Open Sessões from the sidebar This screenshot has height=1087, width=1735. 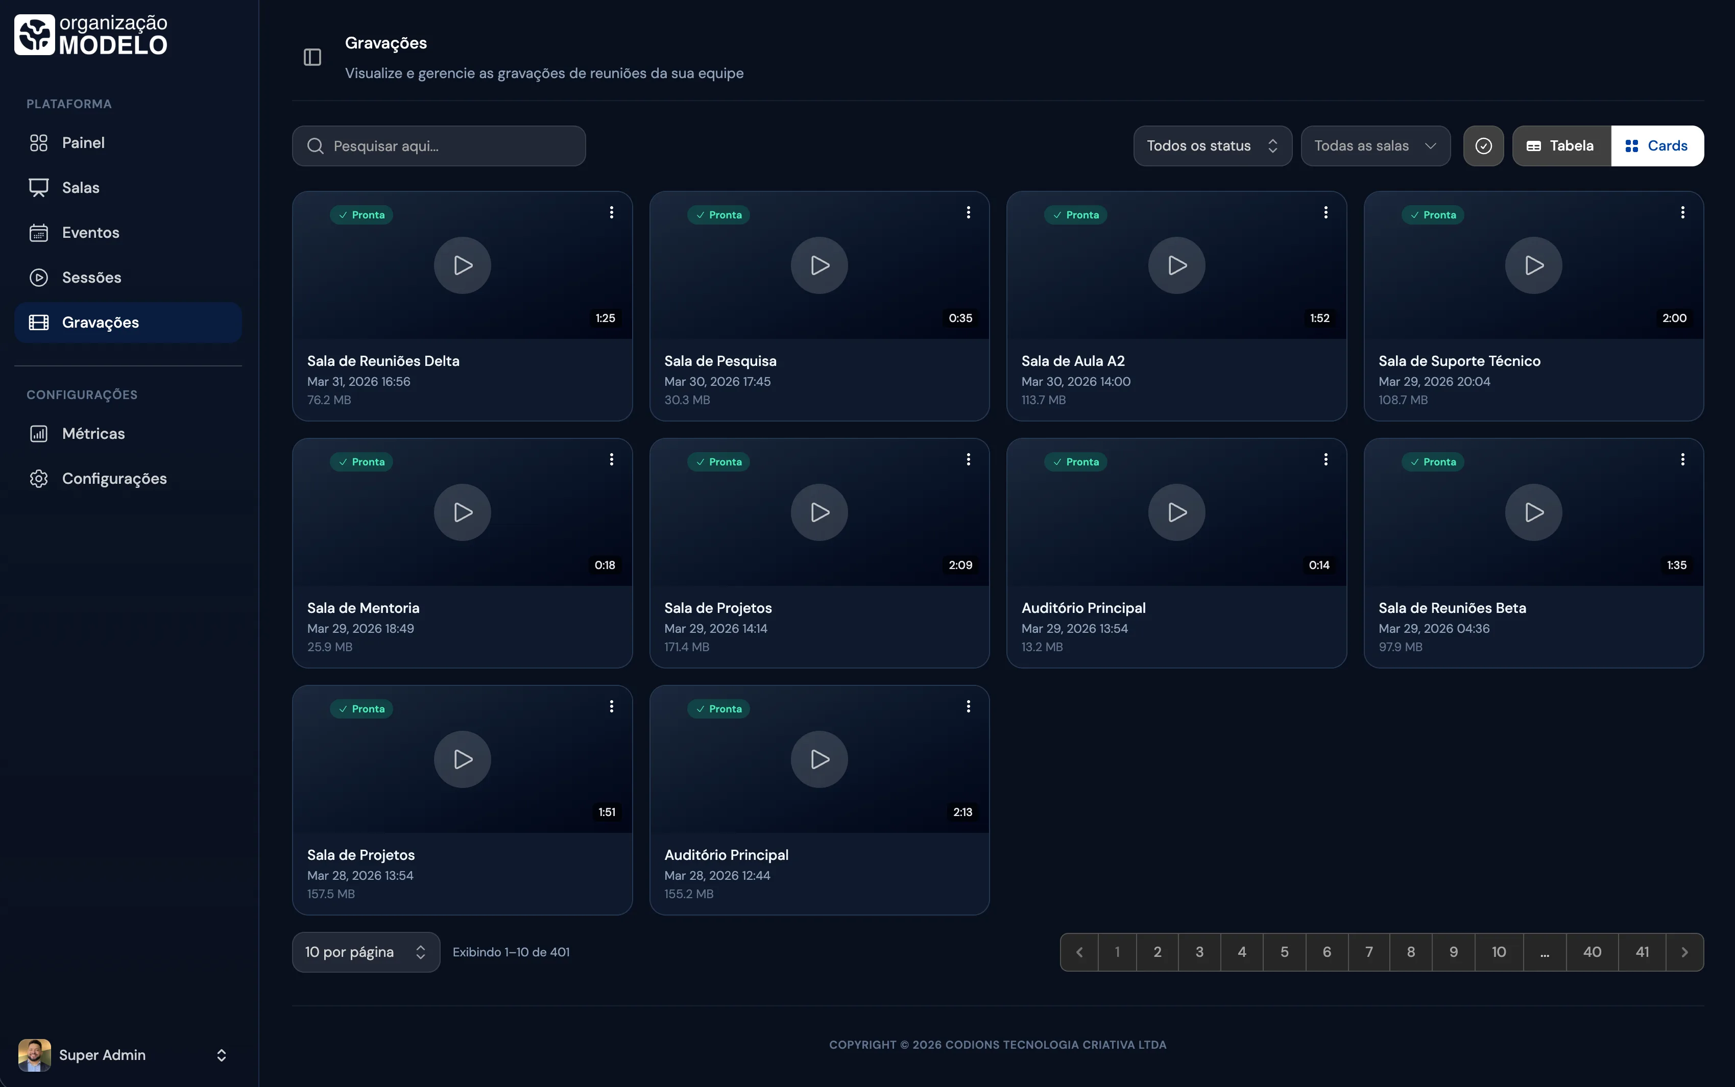coord(91,278)
